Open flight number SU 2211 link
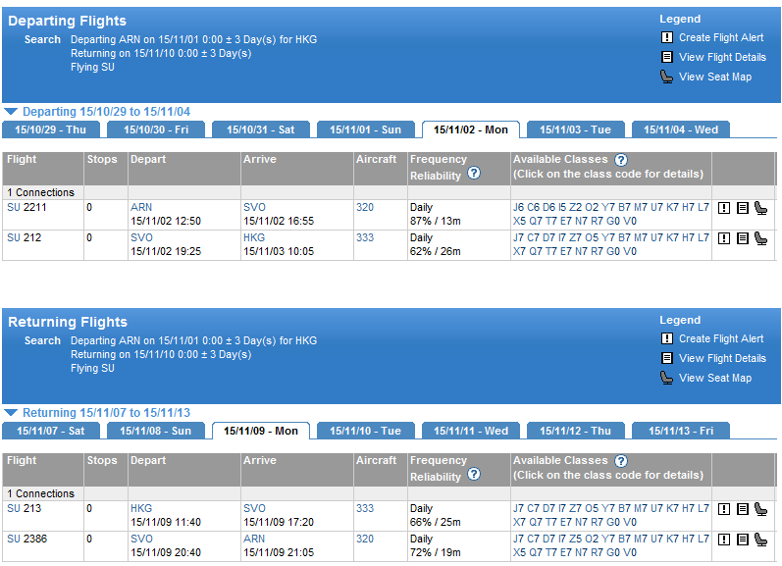The image size is (782, 566). click(x=26, y=208)
